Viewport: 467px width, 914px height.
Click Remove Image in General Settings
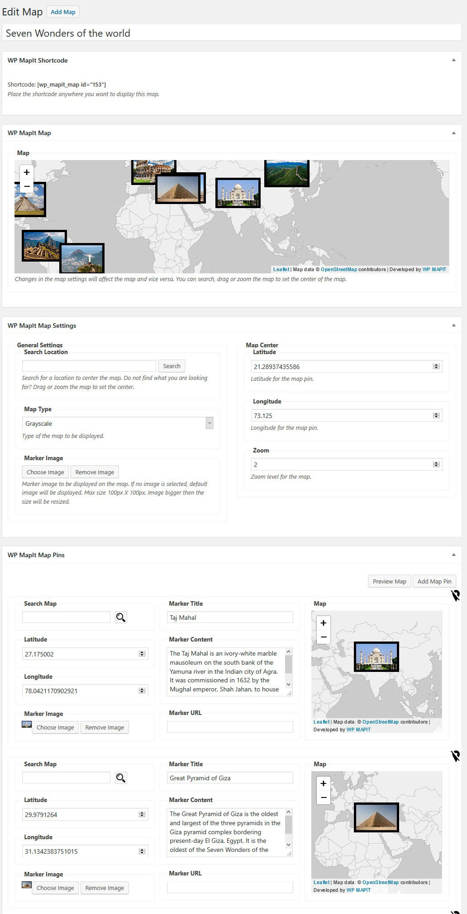pos(95,472)
